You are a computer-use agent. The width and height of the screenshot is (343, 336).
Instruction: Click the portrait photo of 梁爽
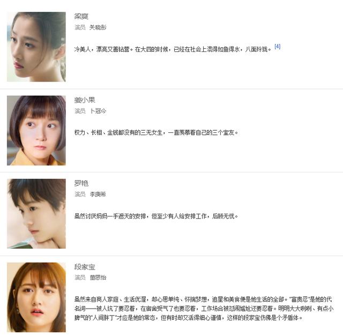36,47
